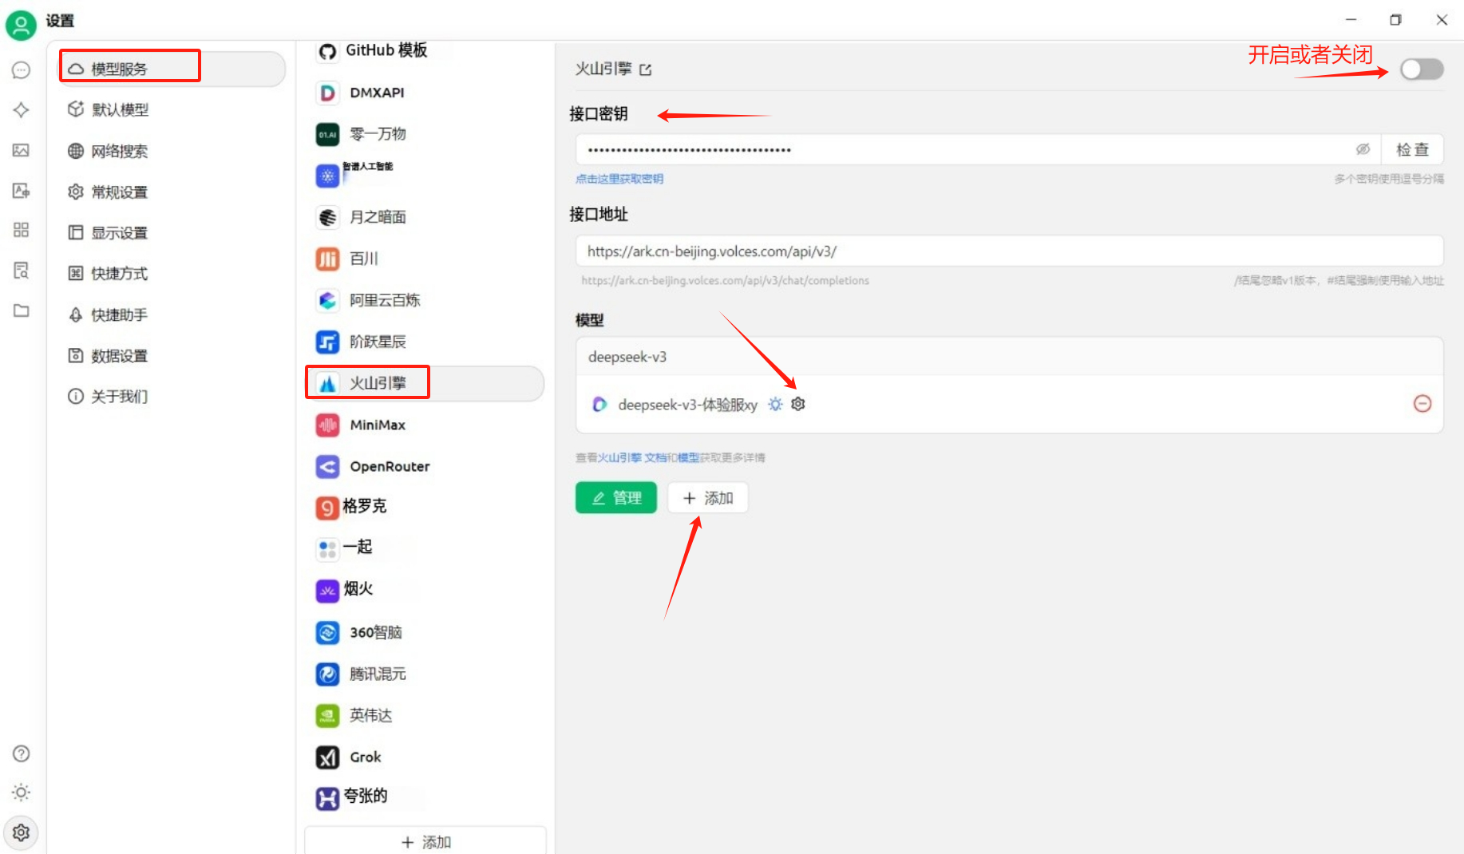Click 添加 at bottom of provider list
Viewport: 1464px width, 854px height.
click(x=425, y=841)
